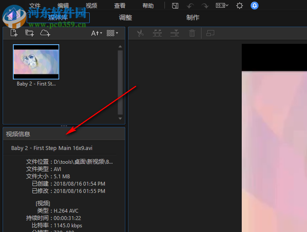
Task: Click the panel divider dots handle
Action: [x=64, y=126]
